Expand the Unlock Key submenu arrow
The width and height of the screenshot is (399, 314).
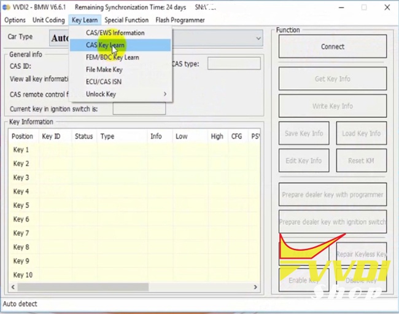tap(165, 94)
